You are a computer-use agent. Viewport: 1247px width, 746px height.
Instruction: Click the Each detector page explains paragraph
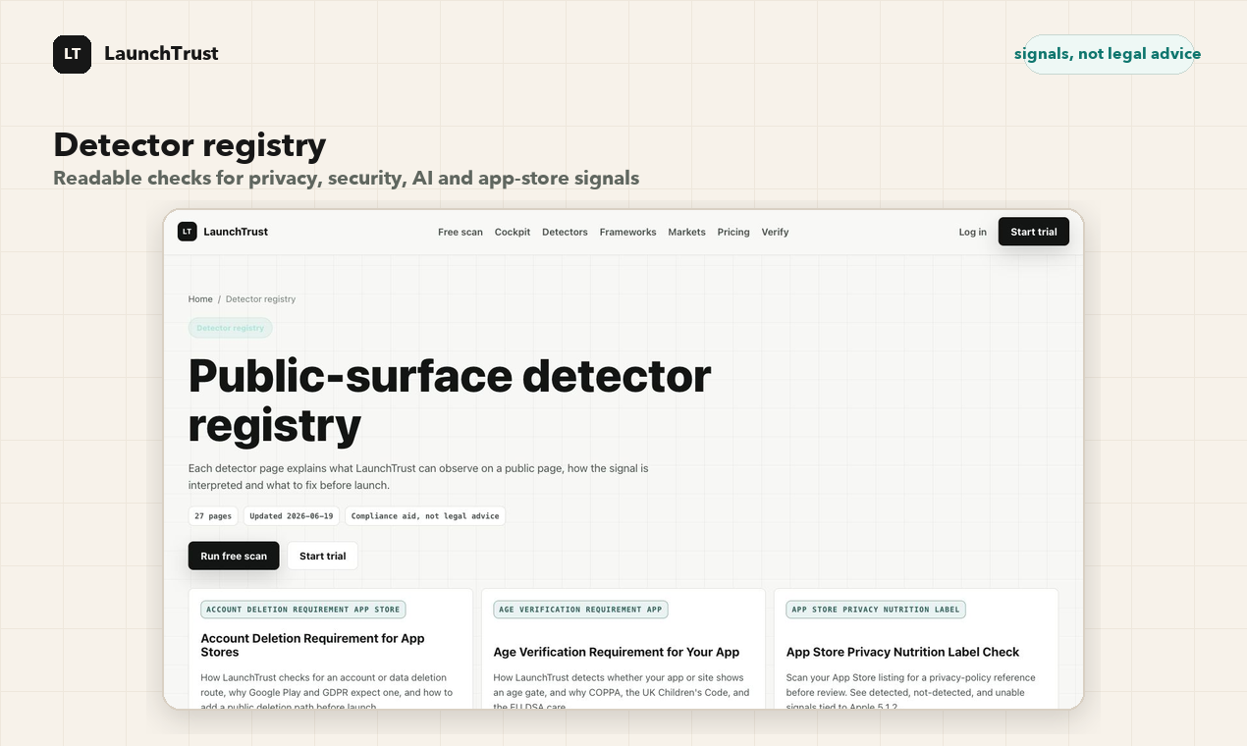[418, 477]
